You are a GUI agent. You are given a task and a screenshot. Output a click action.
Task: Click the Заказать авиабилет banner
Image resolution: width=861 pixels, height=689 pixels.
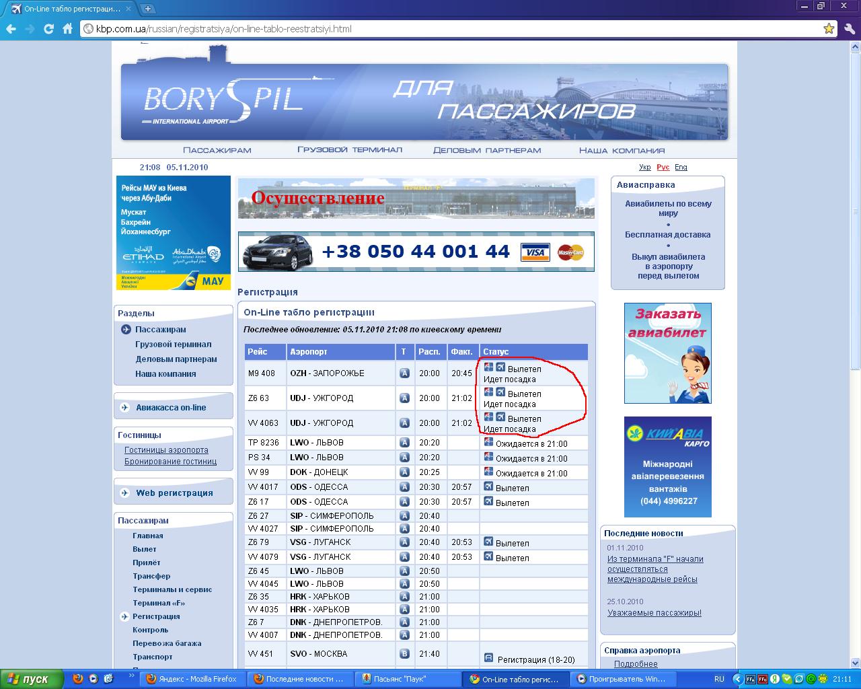click(667, 353)
